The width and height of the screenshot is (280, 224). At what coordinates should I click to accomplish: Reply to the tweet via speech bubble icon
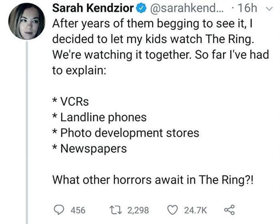(x=59, y=210)
